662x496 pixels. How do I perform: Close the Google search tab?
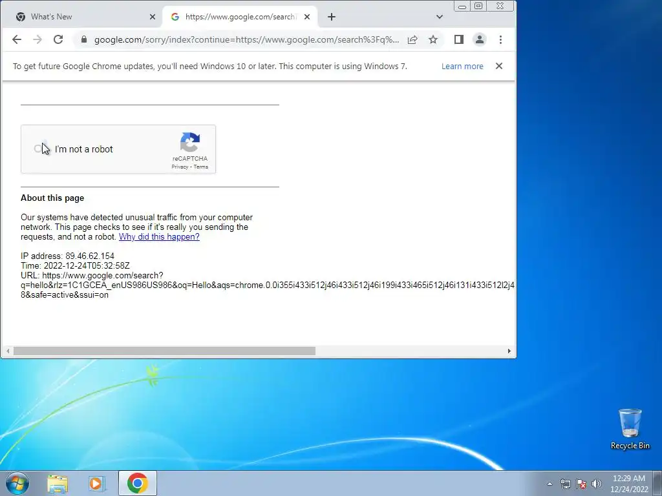307,17
